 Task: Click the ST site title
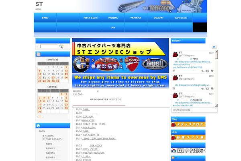pyautogui.click(x=39, y=4)
